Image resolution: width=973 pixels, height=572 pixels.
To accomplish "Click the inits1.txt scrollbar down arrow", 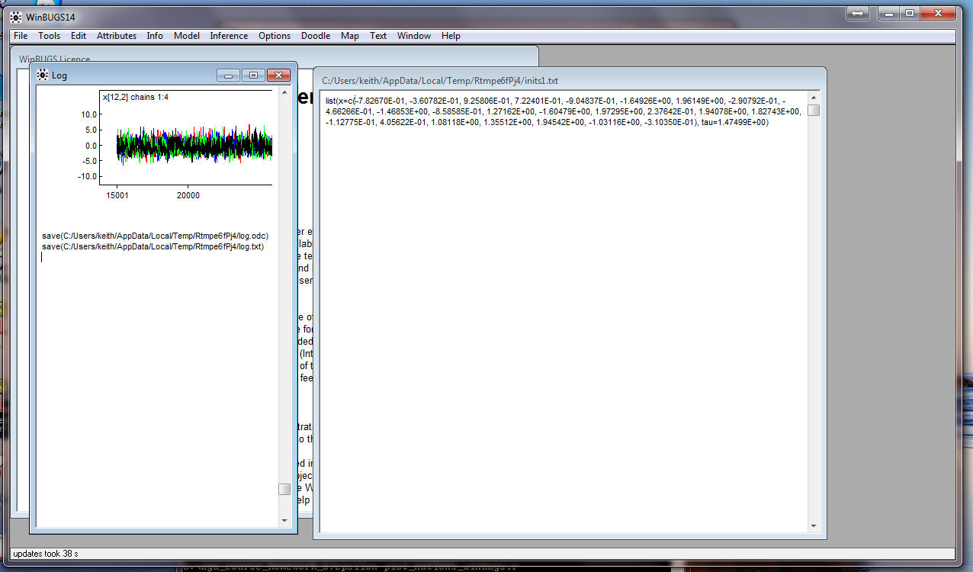I will [814, 525].
